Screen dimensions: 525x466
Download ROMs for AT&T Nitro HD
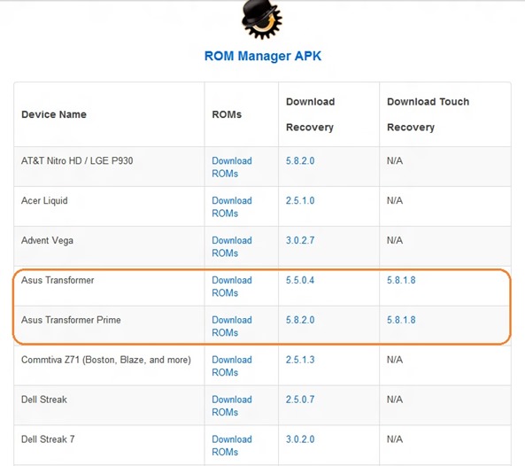point(232,167)
